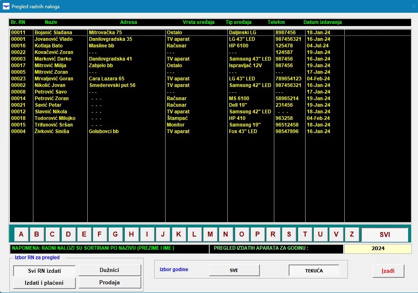Exit using the Izađi button
418x293 pixels.
388,271
